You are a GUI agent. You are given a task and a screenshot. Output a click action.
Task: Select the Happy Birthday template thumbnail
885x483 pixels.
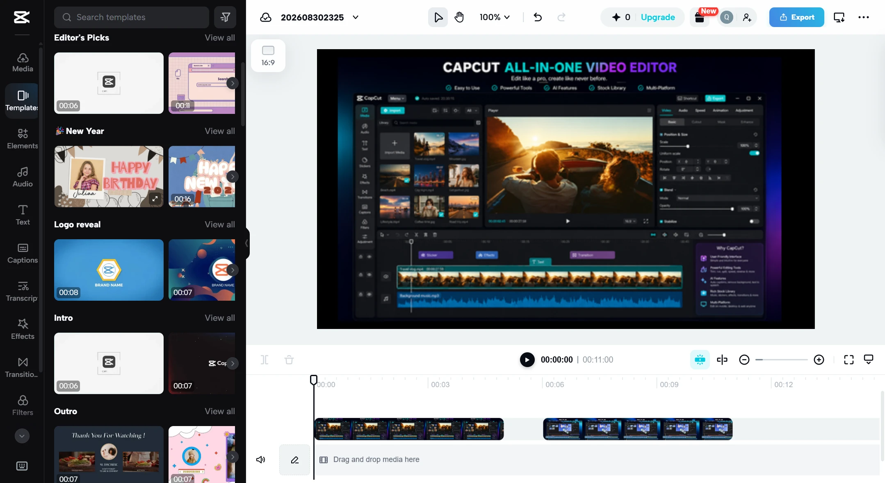click(x=109, y=177)
